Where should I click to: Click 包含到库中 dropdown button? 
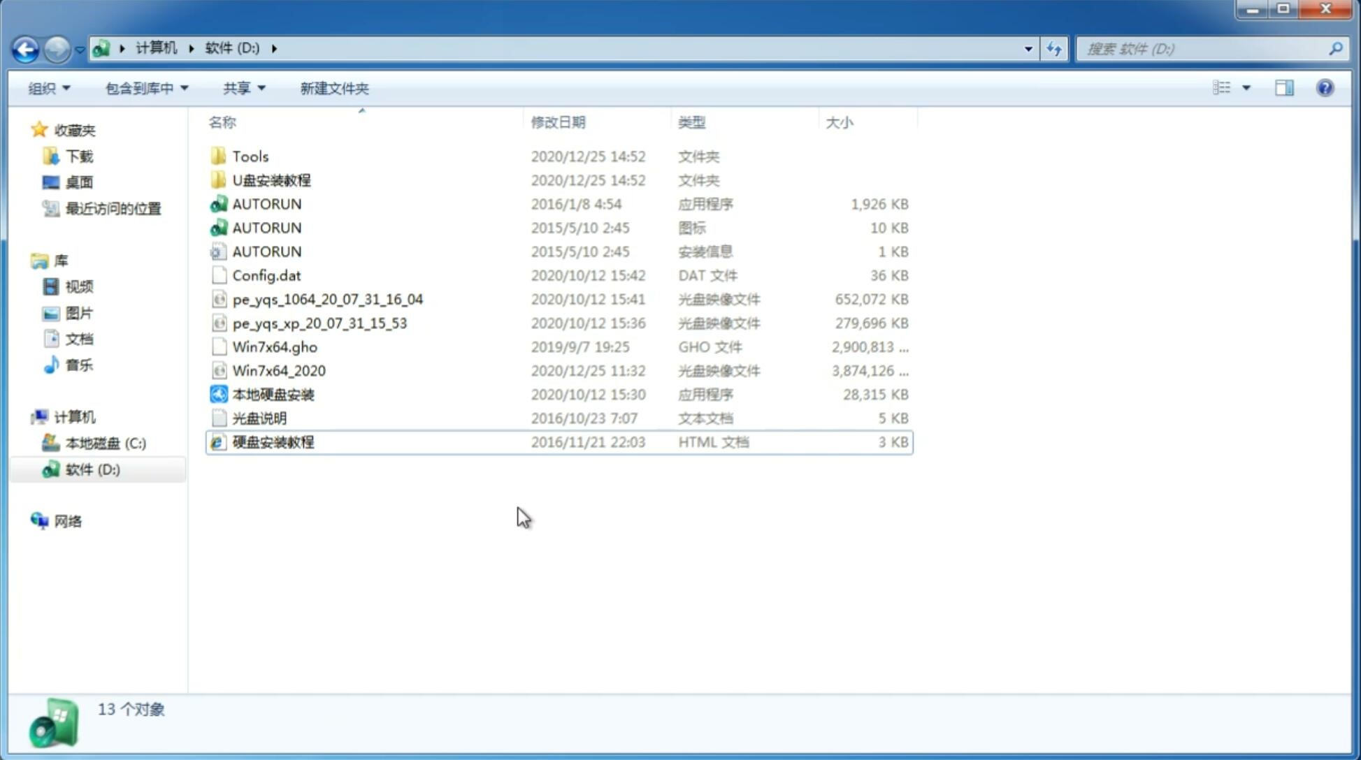point(146,88)
